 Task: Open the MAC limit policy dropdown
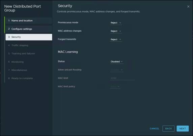point(115,87)
